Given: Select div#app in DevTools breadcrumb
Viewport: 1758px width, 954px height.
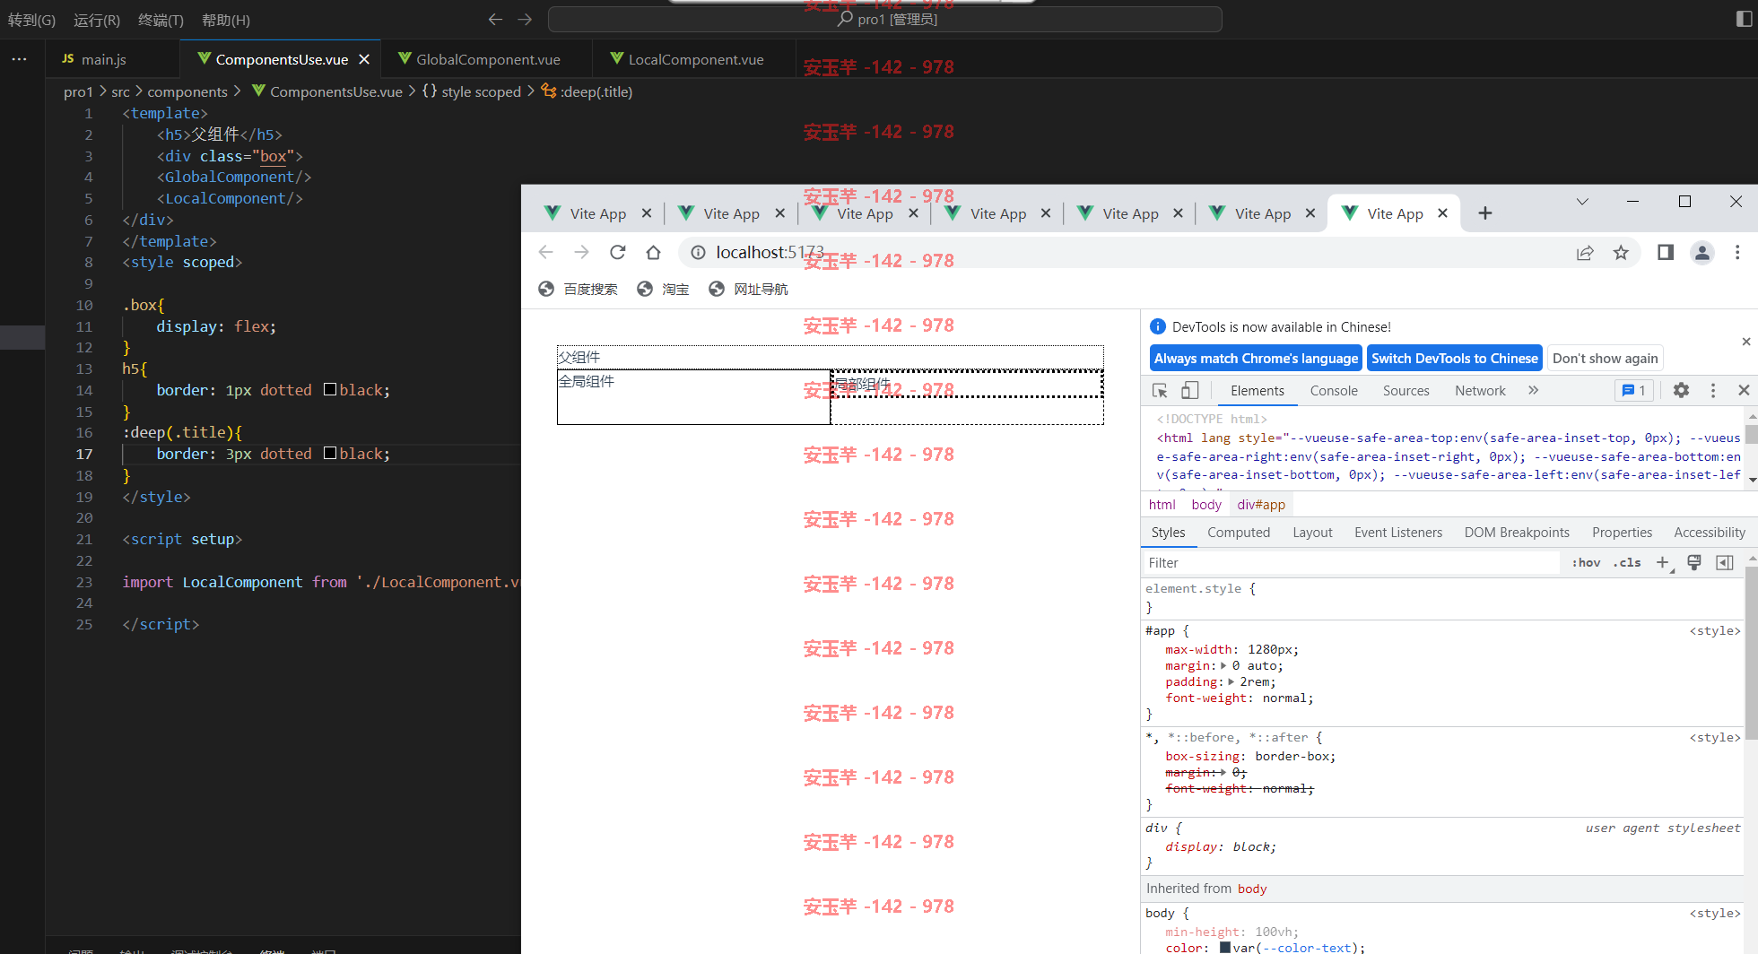Looking at the screenshot, I should pos(1261,505).
